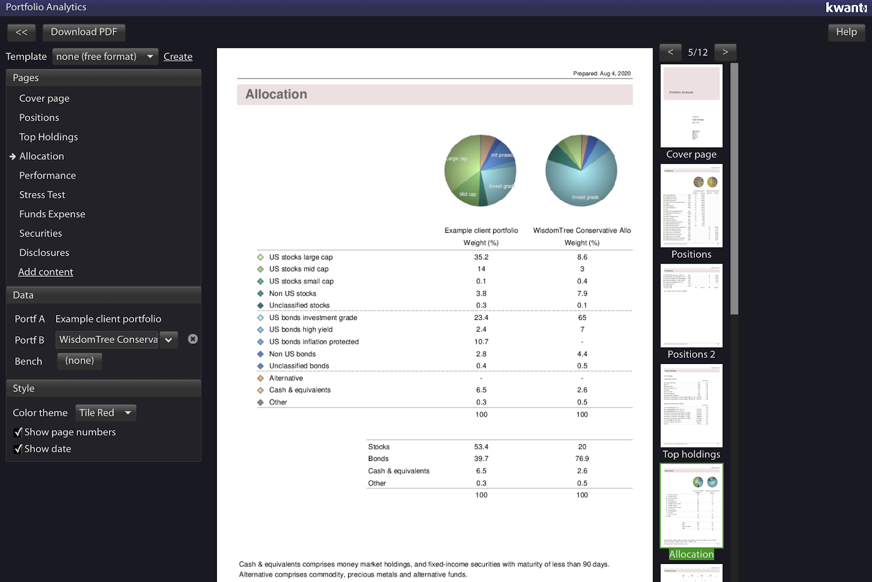Image resolution: width=872 pixels, height=582 pixels.
Task: Click the US stocks large cap diamond marker
Action: point(261,257)
